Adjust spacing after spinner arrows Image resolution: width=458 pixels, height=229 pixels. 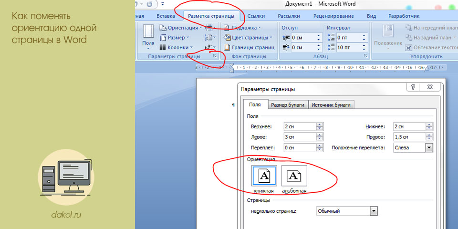[364, 47]
